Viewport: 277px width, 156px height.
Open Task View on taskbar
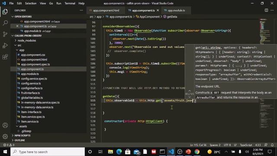(x=100, y=152)
